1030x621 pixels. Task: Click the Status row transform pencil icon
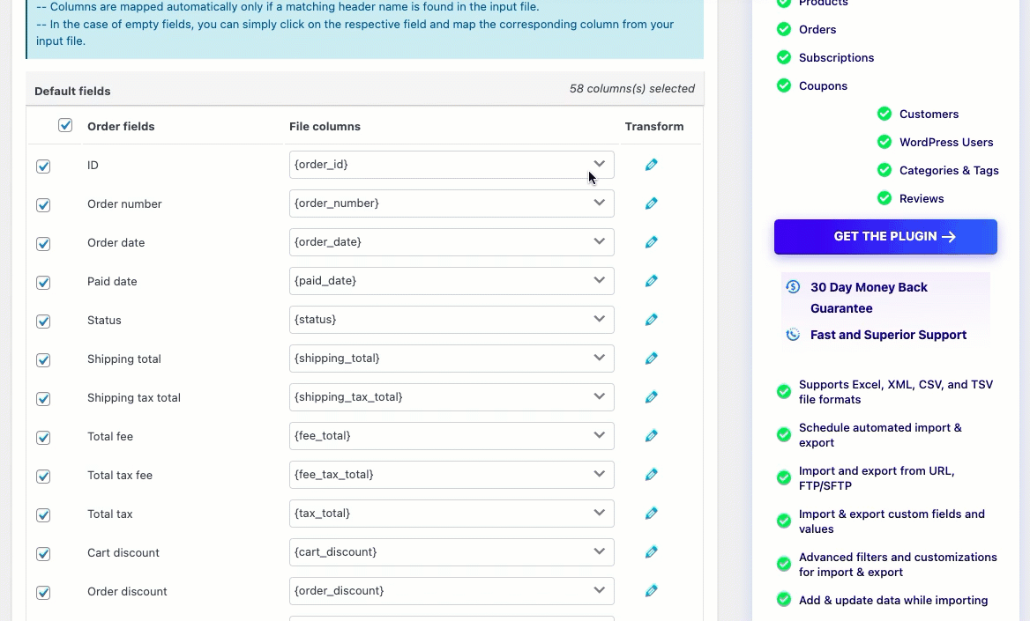pos(651,320)
